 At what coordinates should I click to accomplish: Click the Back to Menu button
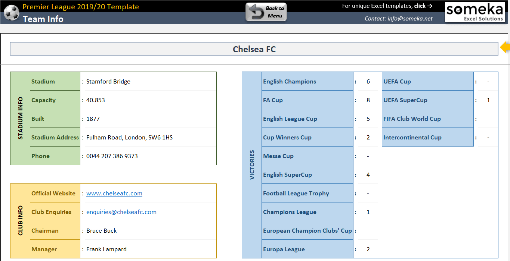[x=266, y=12]
